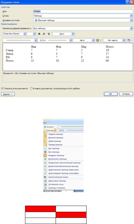This screenshot has width=134, height=224.
Task: Click Приоритет: 100 style description text
Action: point(29,73)
